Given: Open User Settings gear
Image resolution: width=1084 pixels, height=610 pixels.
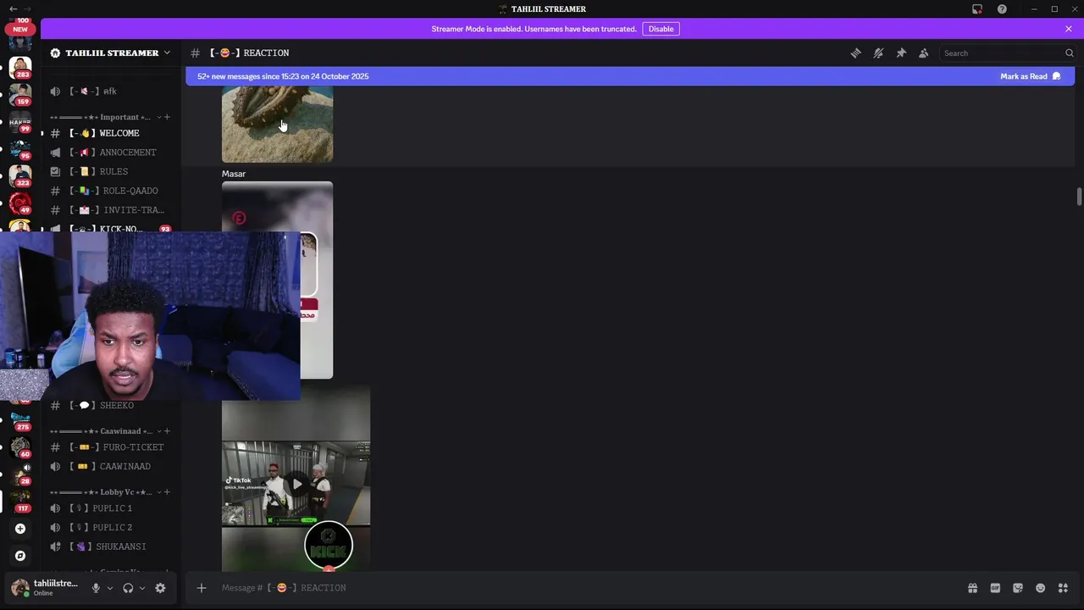Looking at the screenshot, I should [x=160, y=588].
